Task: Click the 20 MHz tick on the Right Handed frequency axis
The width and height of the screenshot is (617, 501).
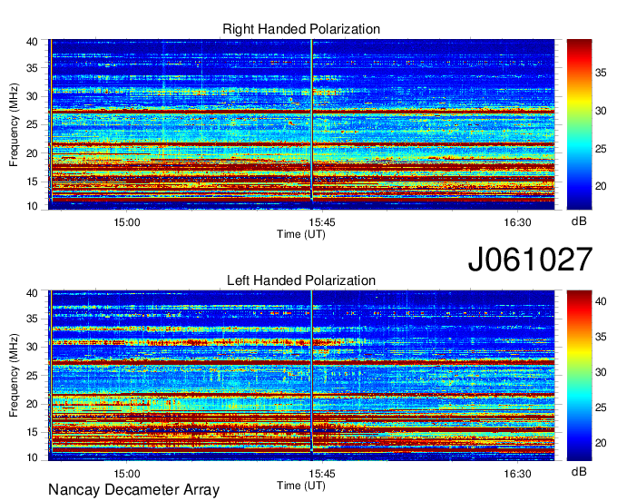Action: click(32, 153)
